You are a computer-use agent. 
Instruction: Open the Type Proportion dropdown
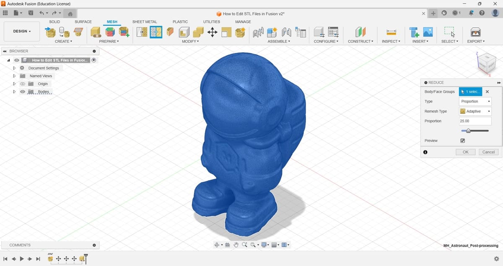tap(475, 101)
